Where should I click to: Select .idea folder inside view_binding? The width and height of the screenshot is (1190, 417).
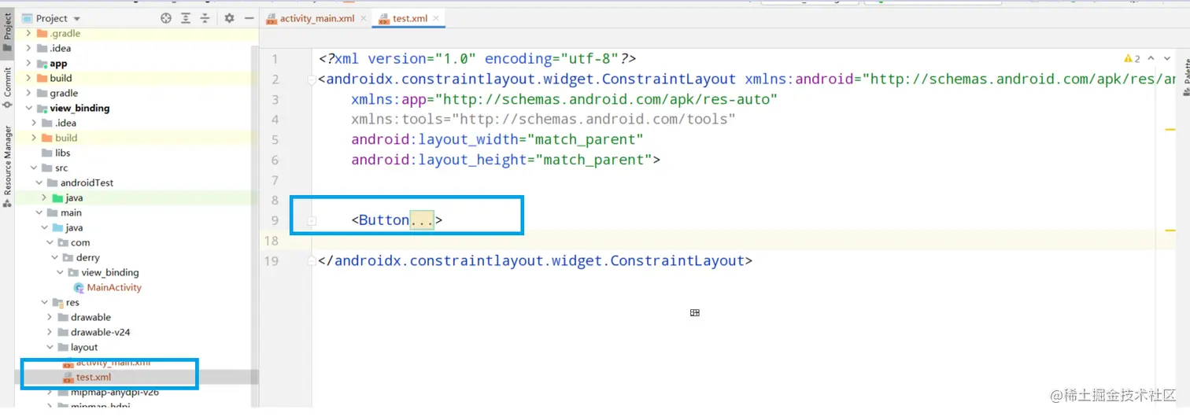point(65,124)
